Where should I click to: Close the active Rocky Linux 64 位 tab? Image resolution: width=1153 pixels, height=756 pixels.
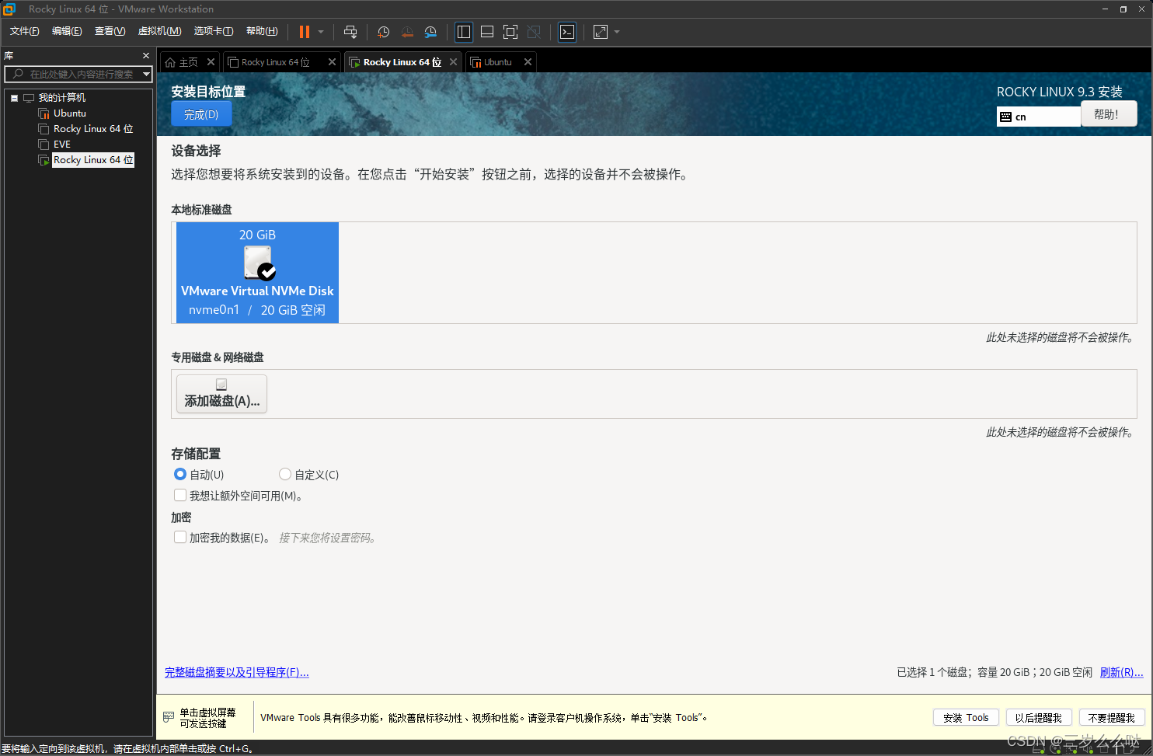point(453,62)
